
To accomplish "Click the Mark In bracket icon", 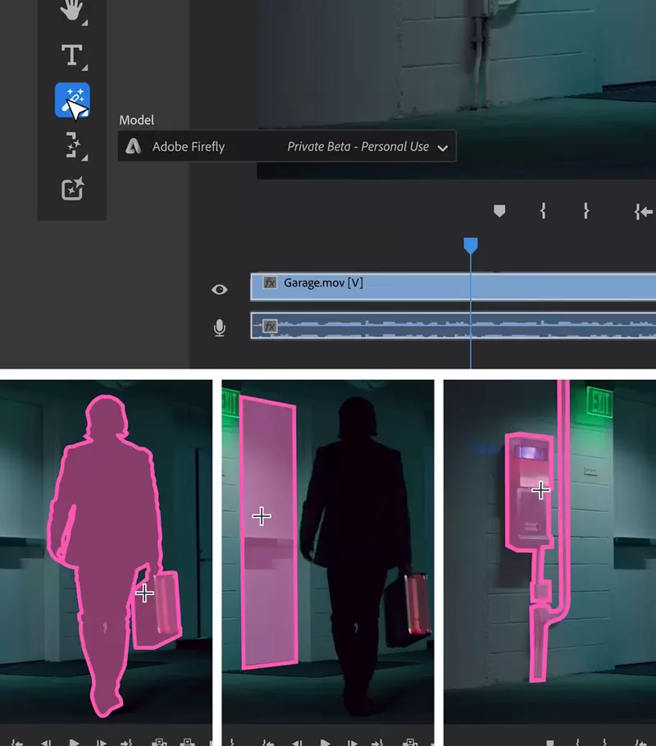I will 543,212.
